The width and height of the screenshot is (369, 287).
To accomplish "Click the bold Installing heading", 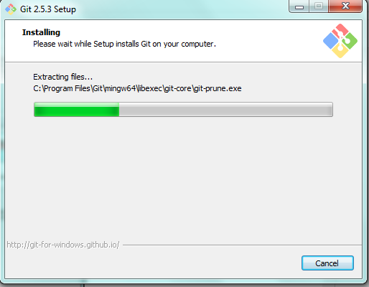I will click(41, 32).
